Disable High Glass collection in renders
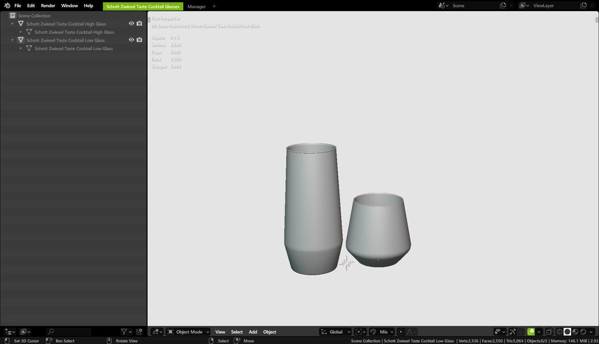Image resolution: width=599 pixels, height=344 pixels. [139, 24]
